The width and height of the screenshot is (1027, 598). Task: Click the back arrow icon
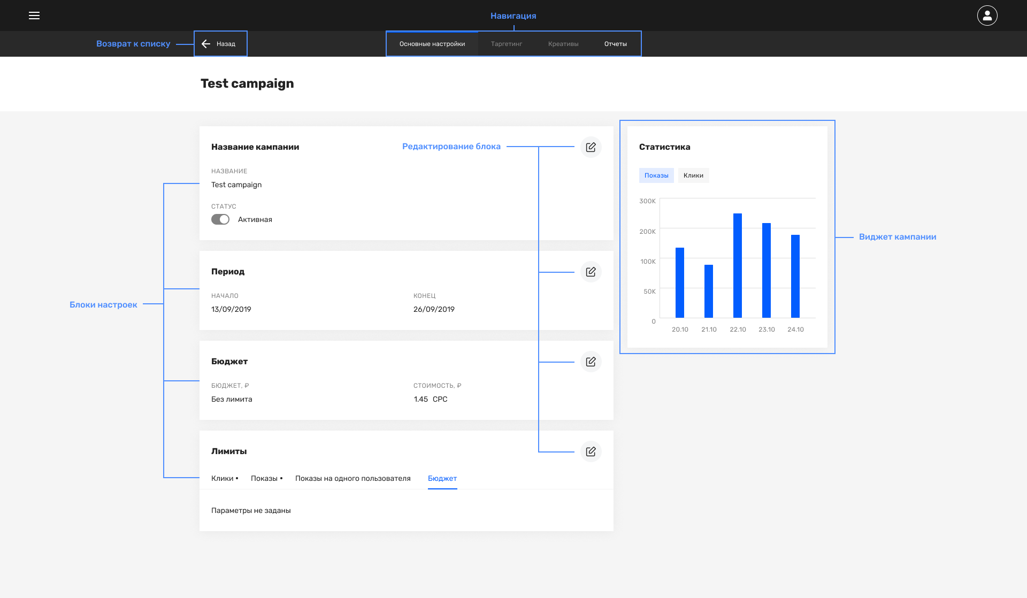click(206, 44)
